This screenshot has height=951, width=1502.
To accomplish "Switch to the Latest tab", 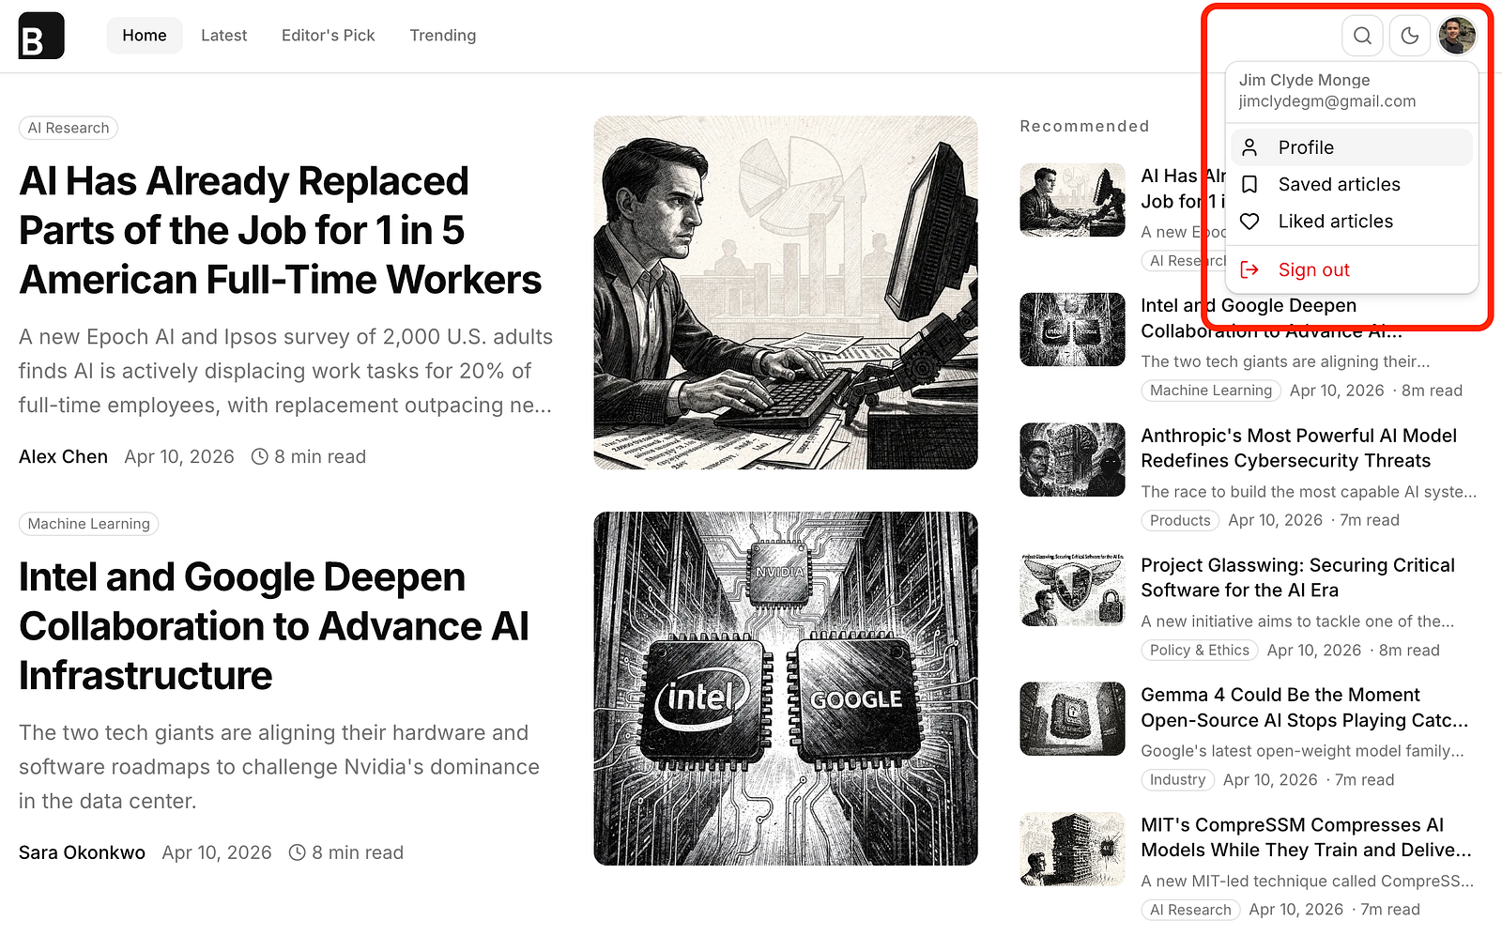I will (224, 36).
